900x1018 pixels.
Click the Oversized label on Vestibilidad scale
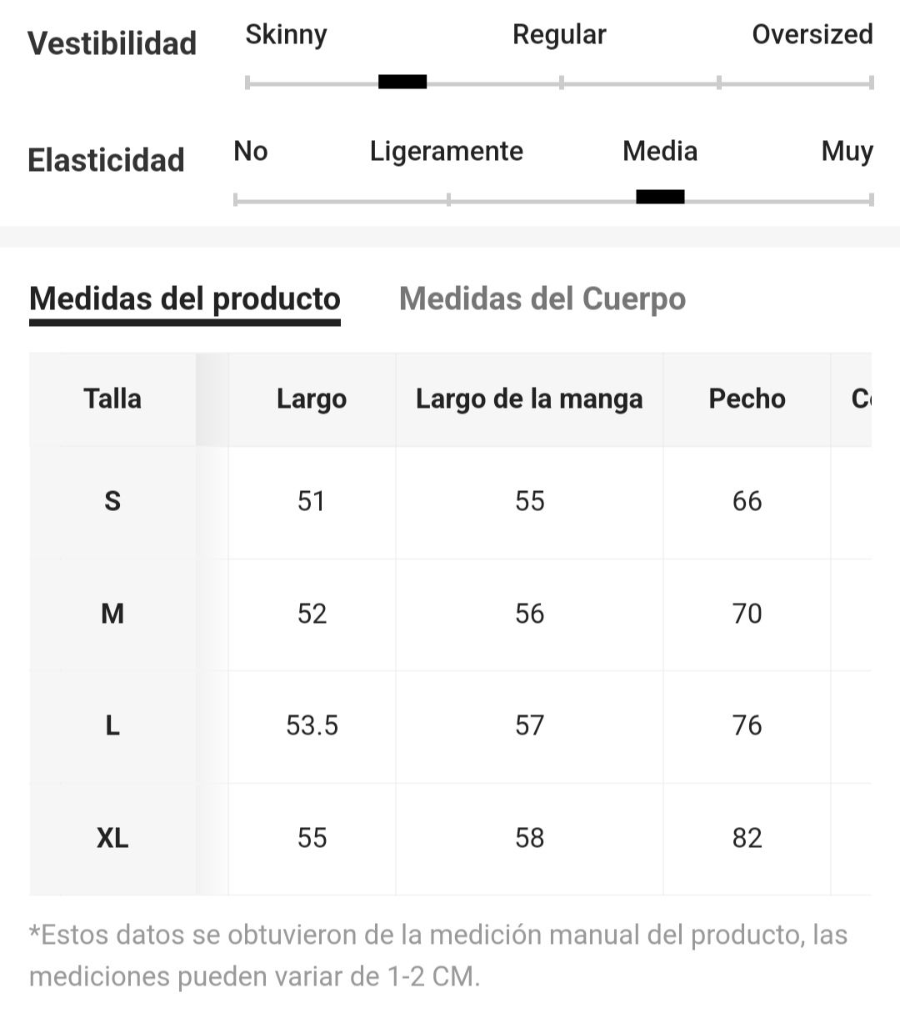[812, 34]
